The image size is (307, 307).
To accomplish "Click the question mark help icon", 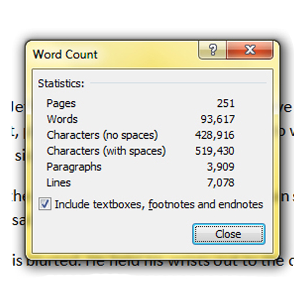I will 212,50.
